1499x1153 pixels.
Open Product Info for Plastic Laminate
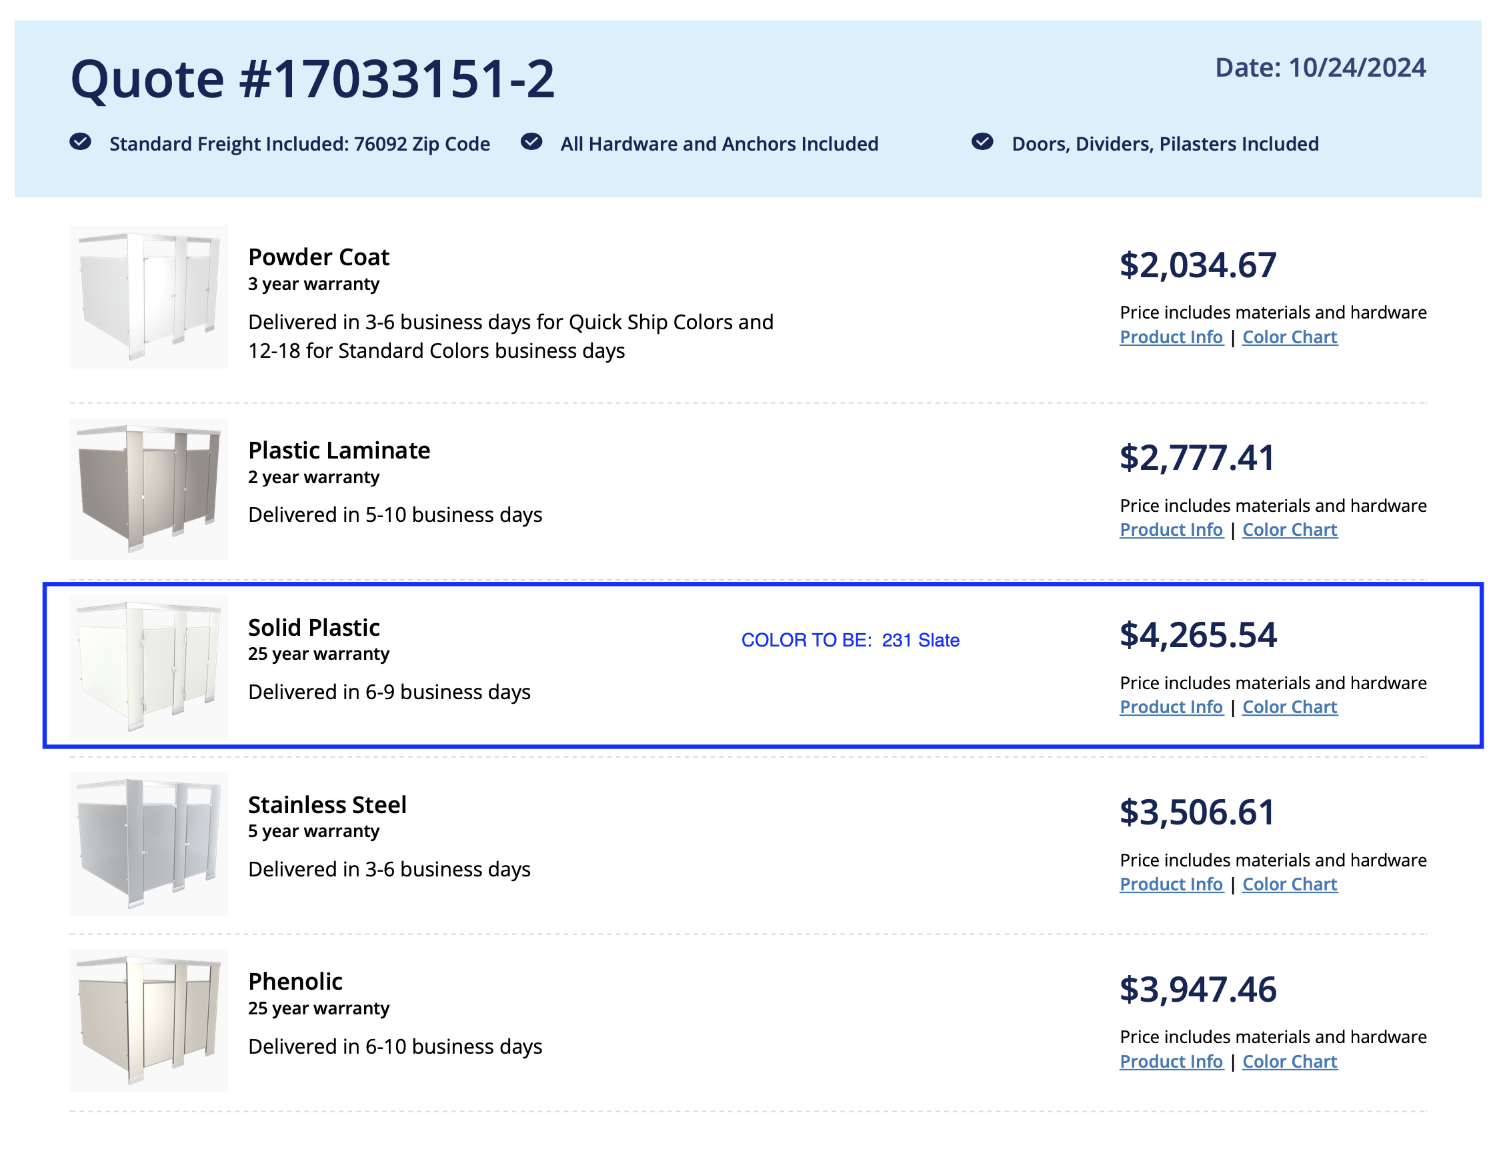click(1171, 531)
